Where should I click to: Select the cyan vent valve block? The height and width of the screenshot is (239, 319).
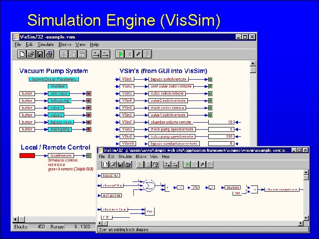click(x=58, y=93)
